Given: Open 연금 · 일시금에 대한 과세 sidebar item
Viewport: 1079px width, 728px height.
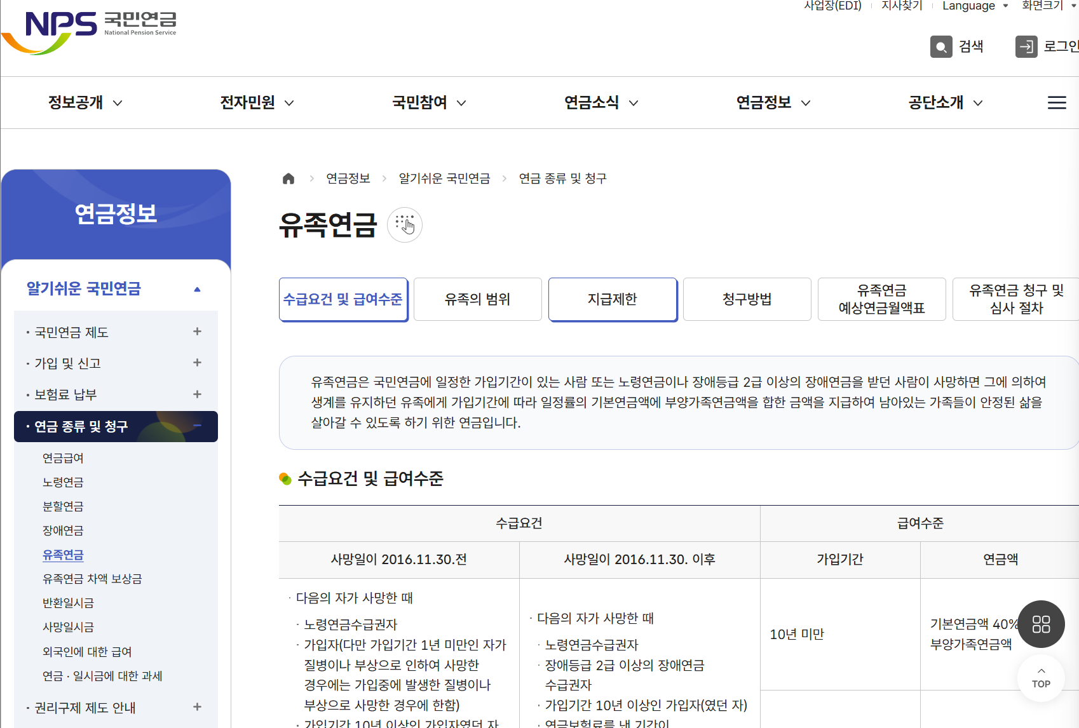Looking at the screenshot, I should [102, 676].
